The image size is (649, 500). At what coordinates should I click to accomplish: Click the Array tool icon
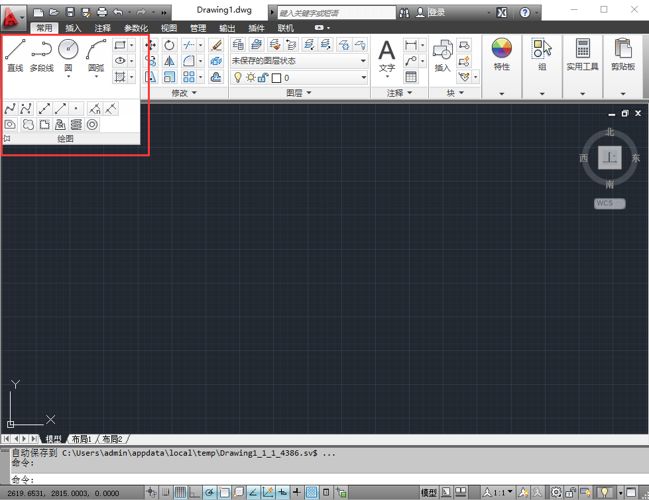189,77
